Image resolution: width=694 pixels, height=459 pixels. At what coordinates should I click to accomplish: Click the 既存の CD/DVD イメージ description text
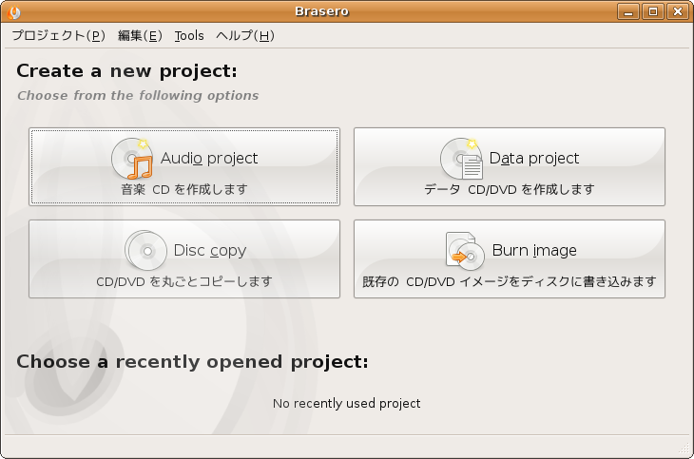[509, 281]
